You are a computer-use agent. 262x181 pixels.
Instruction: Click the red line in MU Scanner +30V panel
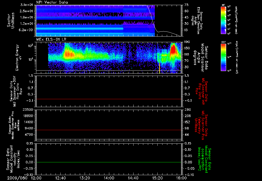click(x=108, y=99)
